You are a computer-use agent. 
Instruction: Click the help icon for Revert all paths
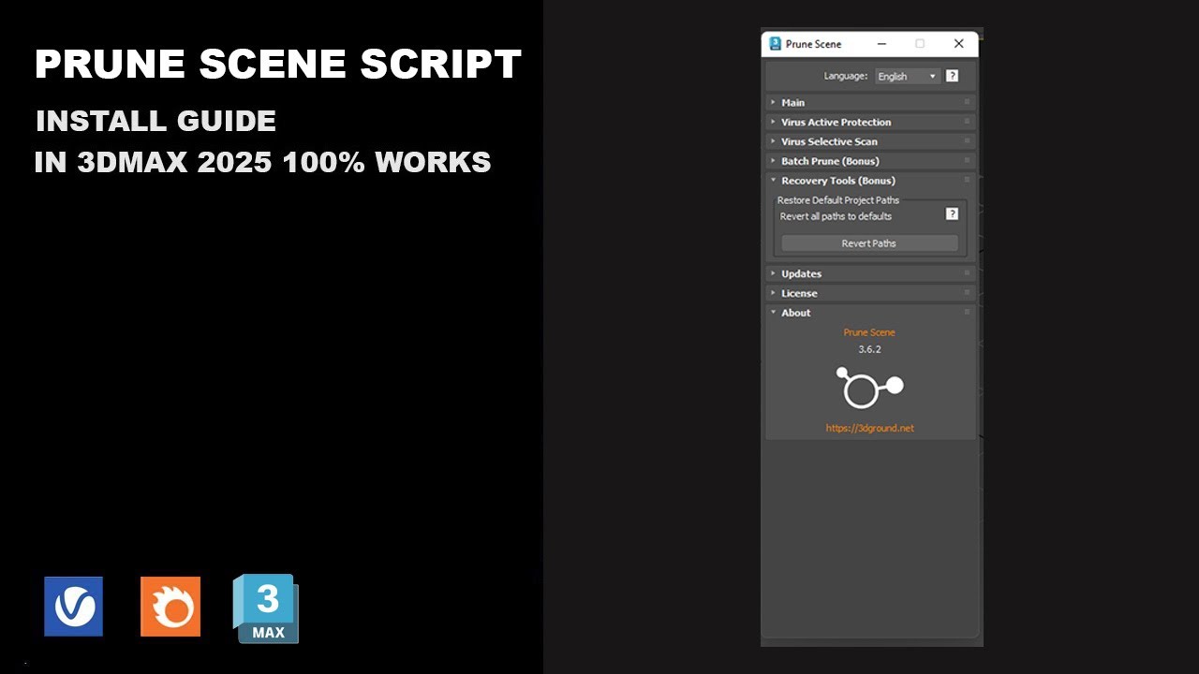tap(952, 213)
